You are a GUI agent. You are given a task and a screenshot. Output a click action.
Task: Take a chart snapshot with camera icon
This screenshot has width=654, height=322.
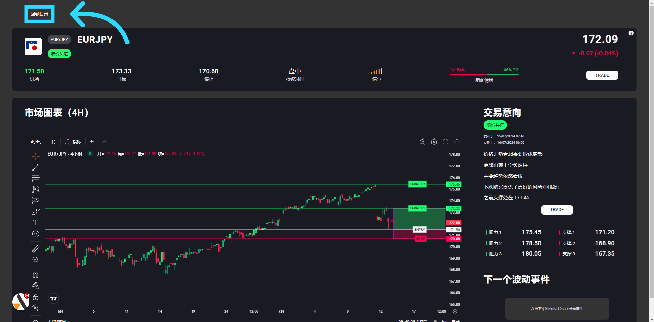click(457, 142)
